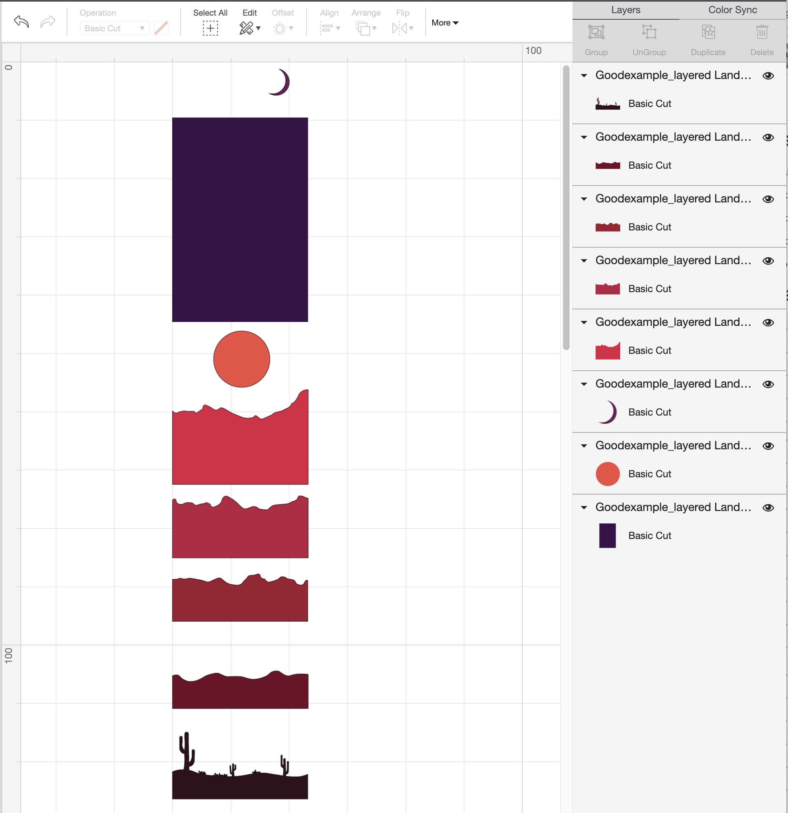Click the operation color swatch near Basic Cut

161,28
